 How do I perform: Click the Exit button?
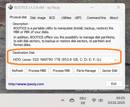click(114, 84)
